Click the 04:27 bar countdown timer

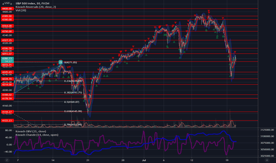[x=8, y=62]
